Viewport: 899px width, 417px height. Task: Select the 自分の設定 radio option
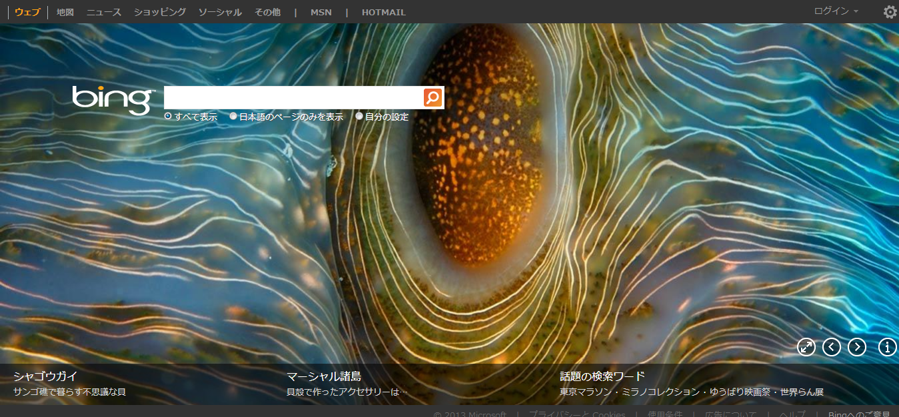(360, 117)
